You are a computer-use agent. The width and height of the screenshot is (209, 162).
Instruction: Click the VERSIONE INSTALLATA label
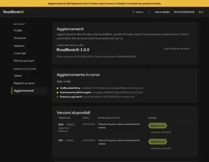pyautogui.click(x=70, y=45)
